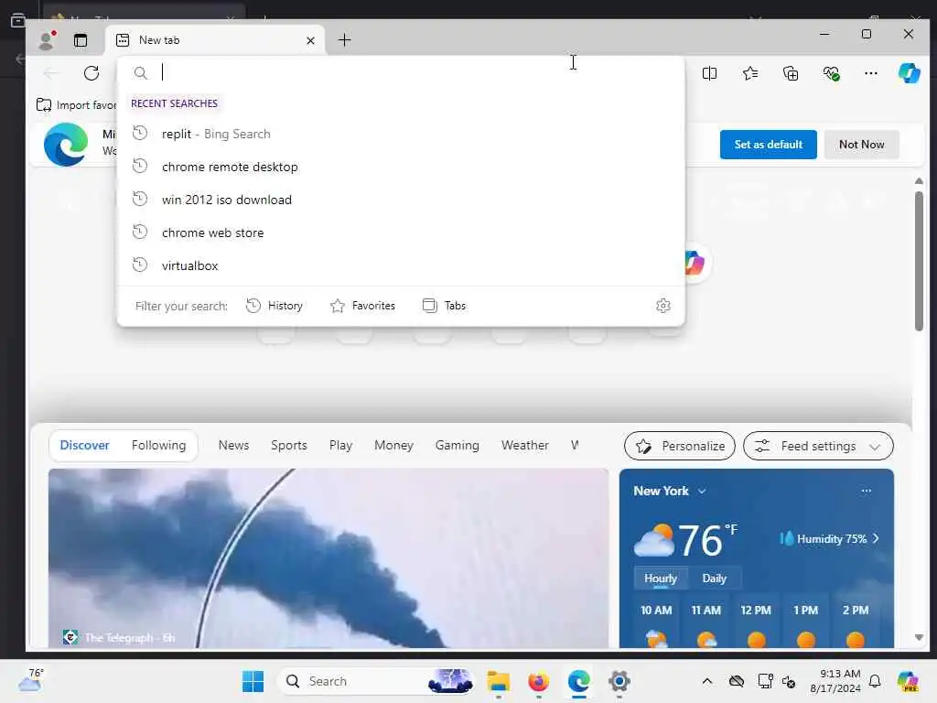This screenshot has width=937, height=703.
Task: Open the Windows Start menu
Action: [x=253, y=681]
